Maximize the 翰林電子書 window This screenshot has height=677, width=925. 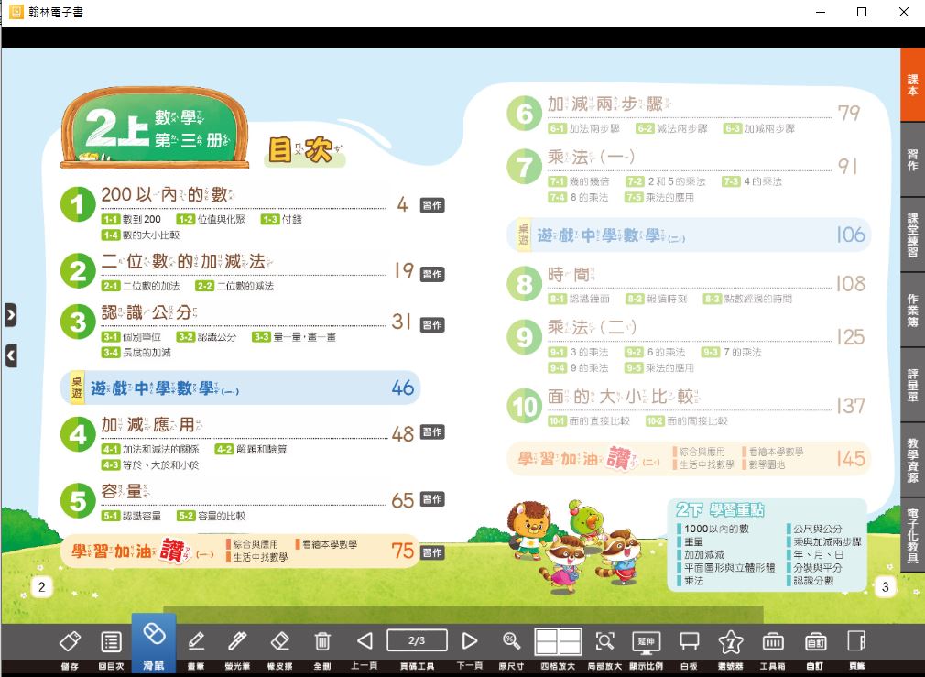(862, 12)
